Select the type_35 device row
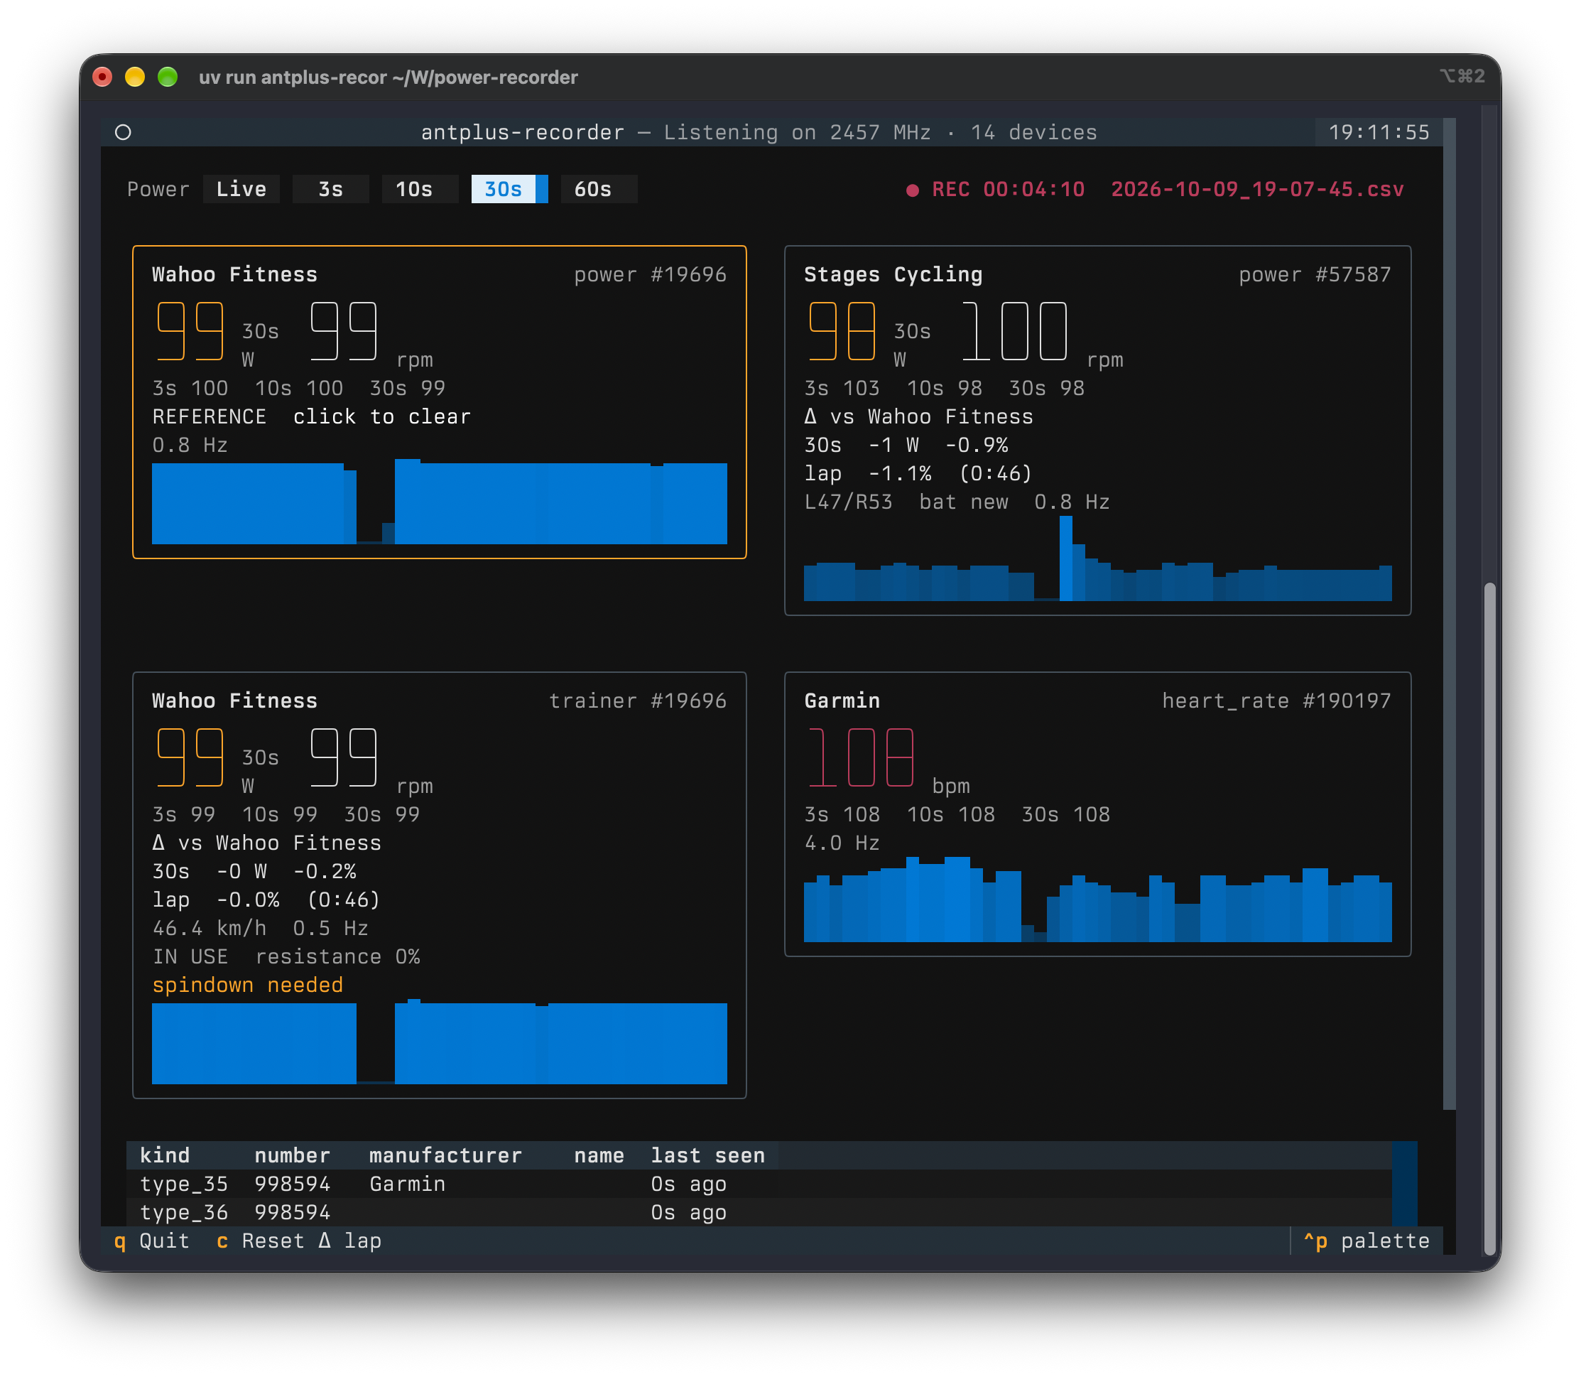Image resolution: width=1581 pixels, height=1377 pixels. click(759, 1183)
